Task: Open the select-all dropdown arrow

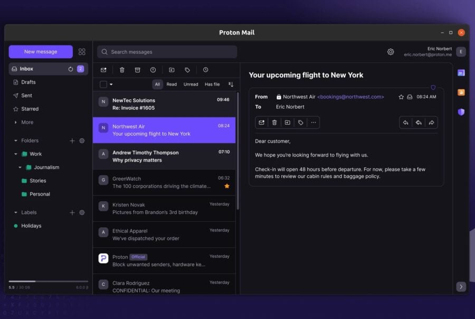Action: click(111, 85)
